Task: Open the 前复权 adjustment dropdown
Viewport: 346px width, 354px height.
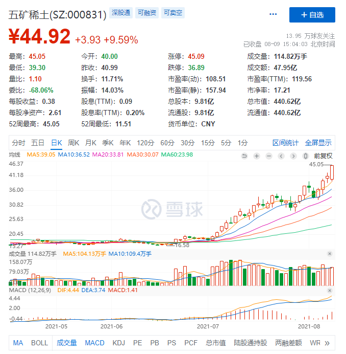Action: 323,156
